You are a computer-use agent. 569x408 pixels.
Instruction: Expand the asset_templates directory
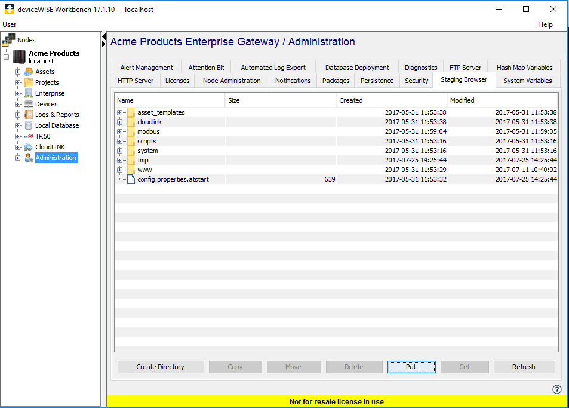pos(120,112)
